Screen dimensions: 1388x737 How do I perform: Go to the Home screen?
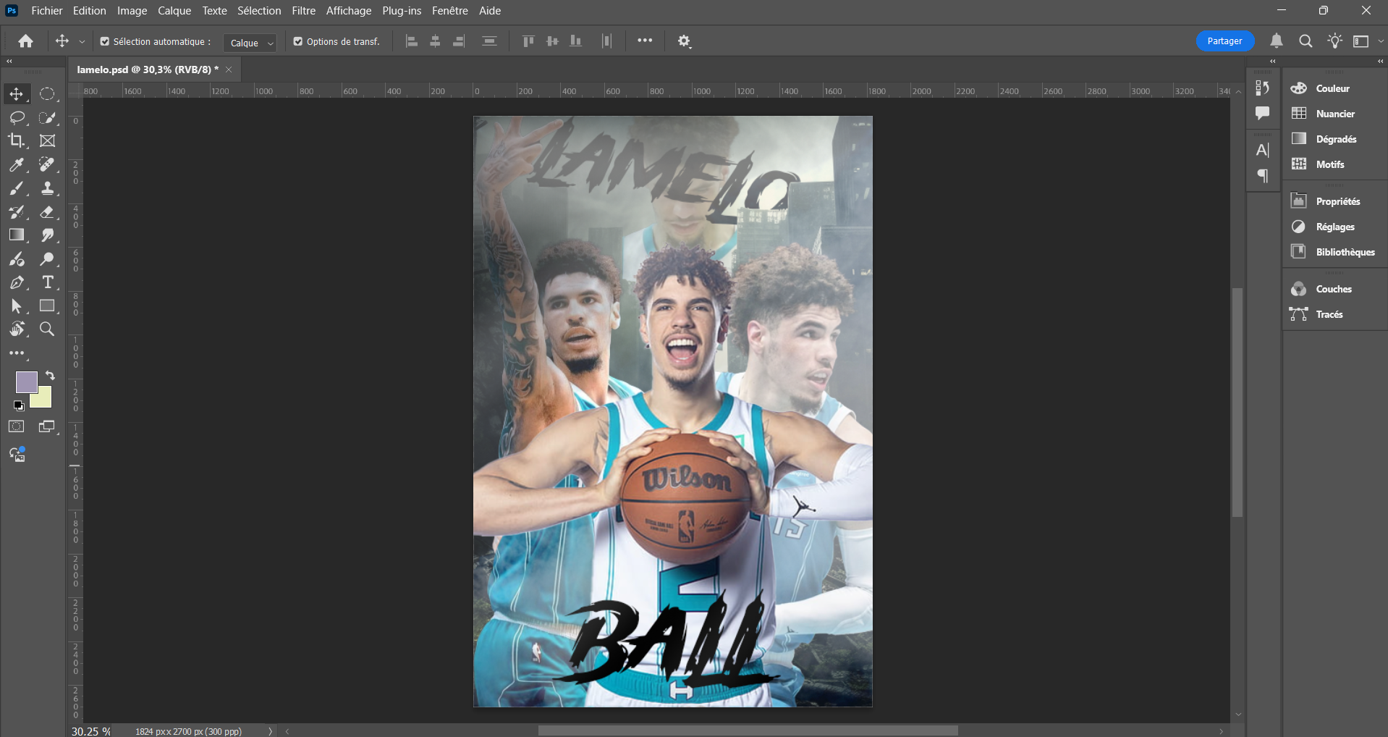pyautogui.click(x=25, y=41)
